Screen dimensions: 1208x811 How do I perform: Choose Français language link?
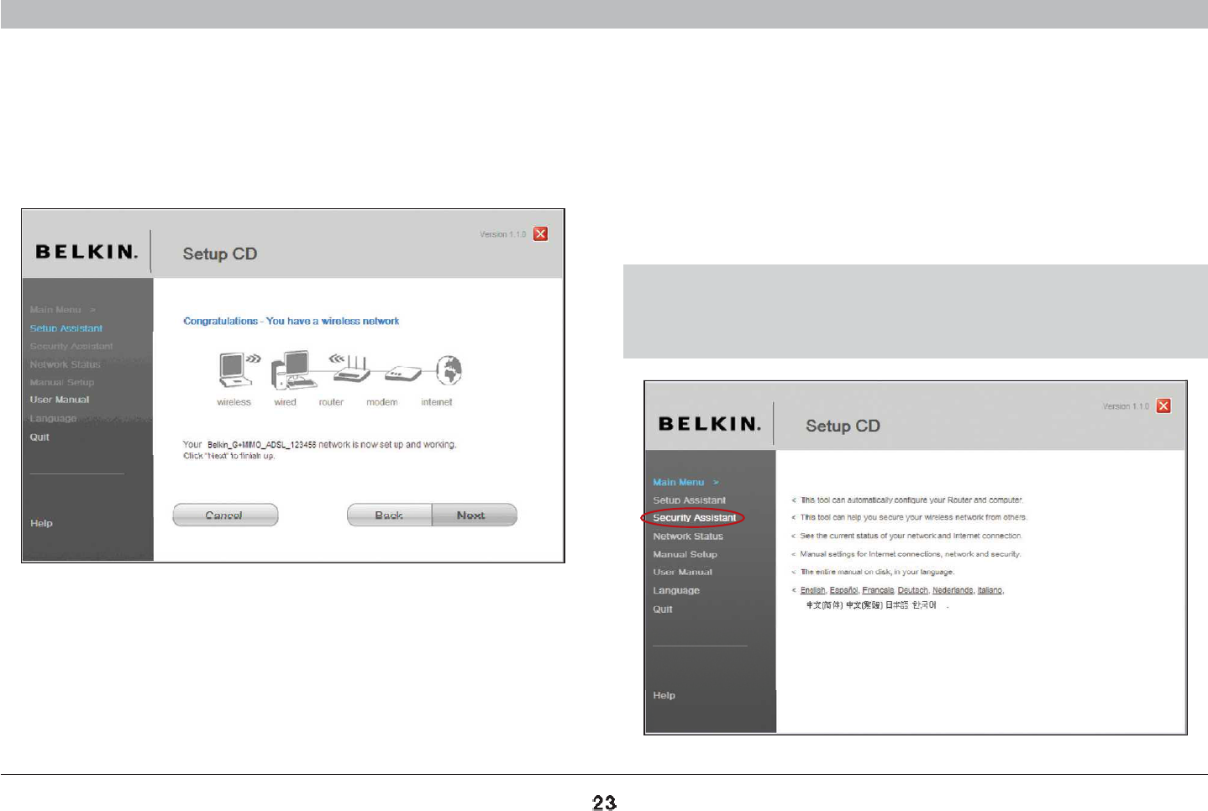[878, 590]
